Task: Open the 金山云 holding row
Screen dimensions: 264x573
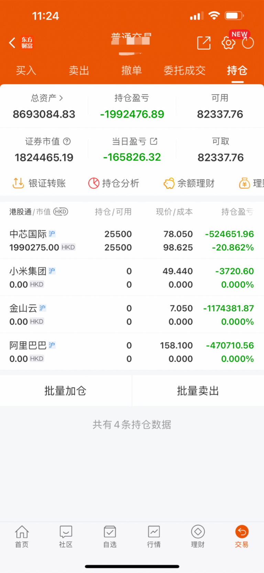Action: [x=132, y=315]
